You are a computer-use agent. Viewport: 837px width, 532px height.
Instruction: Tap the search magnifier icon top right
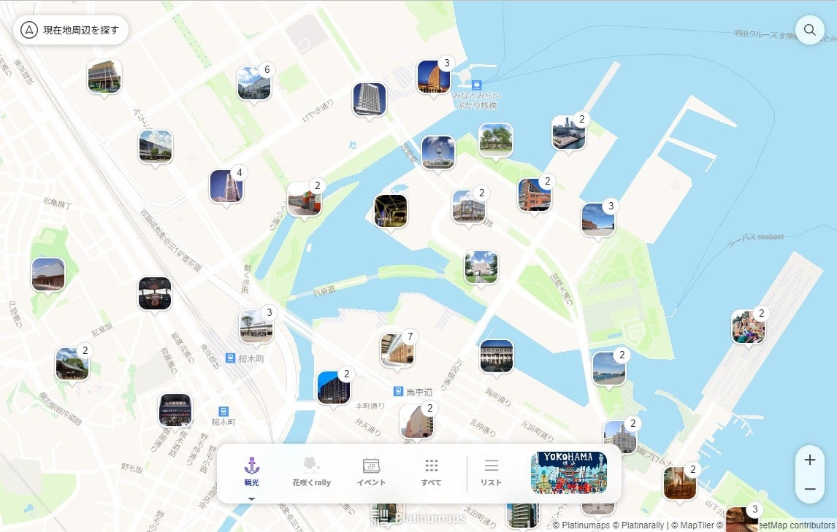pos(810,30)
